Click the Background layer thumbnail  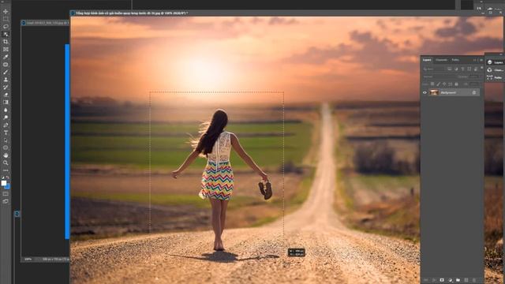[434, 92]
